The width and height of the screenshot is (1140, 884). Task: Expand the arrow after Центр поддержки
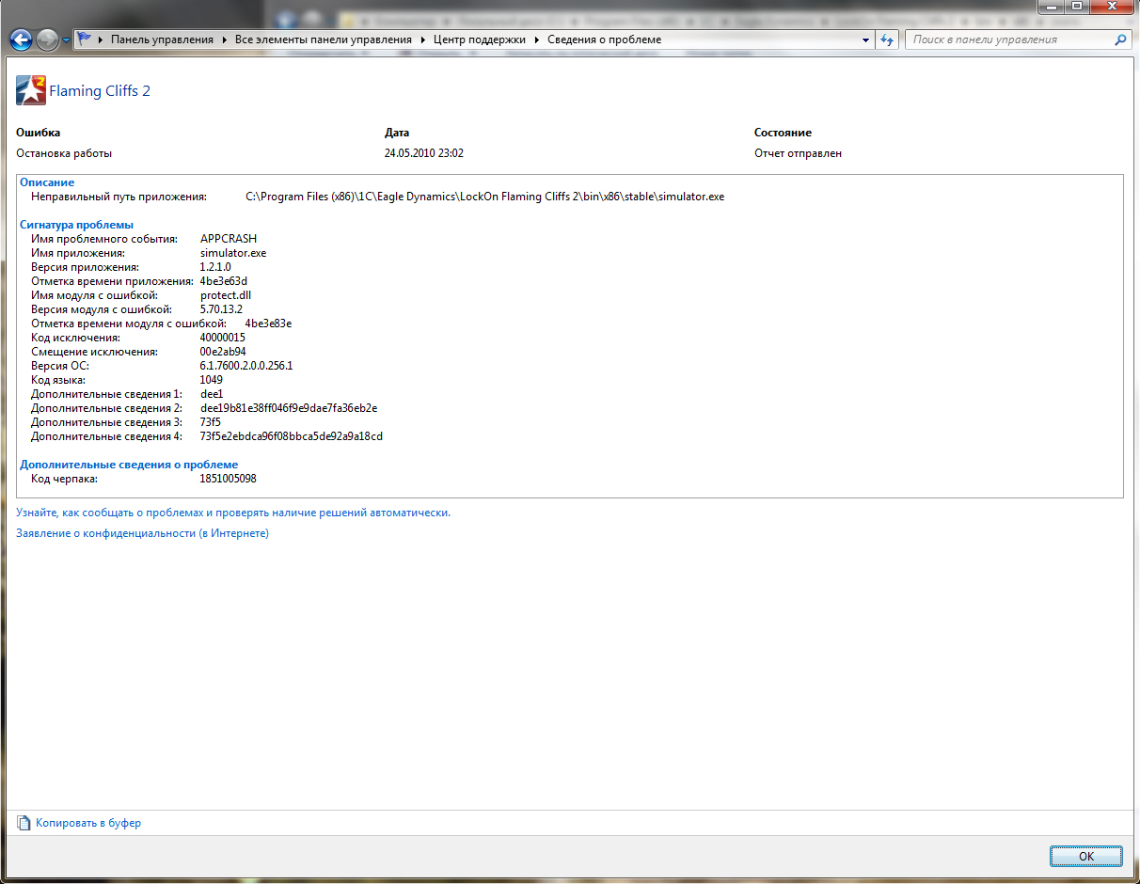(x=536, y=39)
